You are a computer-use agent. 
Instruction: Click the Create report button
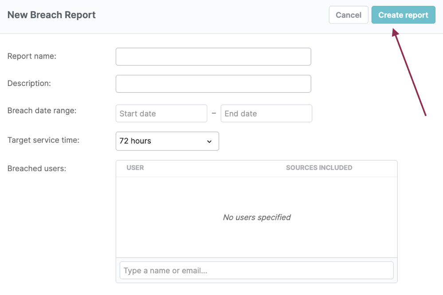(403, 15)
